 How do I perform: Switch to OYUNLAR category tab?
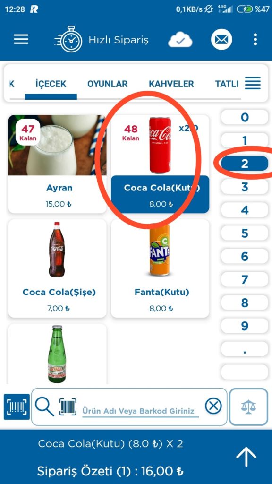[x=107, y=84]
